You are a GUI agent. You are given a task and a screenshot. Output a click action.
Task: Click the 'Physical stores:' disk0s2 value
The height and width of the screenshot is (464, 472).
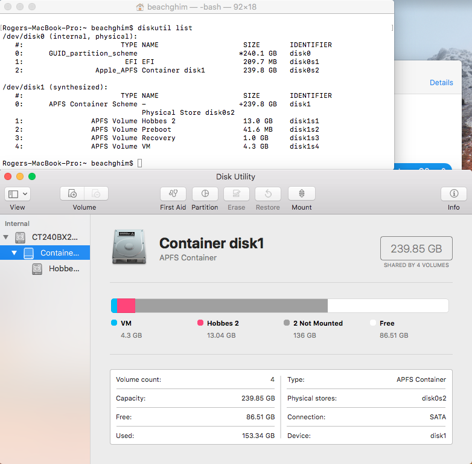434,398
